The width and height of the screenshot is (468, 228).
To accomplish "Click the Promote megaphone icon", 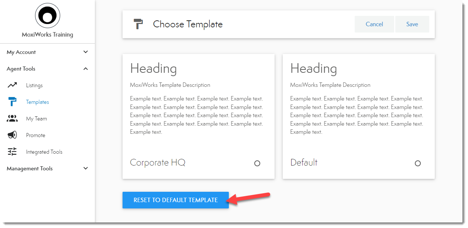I will 12,135.
